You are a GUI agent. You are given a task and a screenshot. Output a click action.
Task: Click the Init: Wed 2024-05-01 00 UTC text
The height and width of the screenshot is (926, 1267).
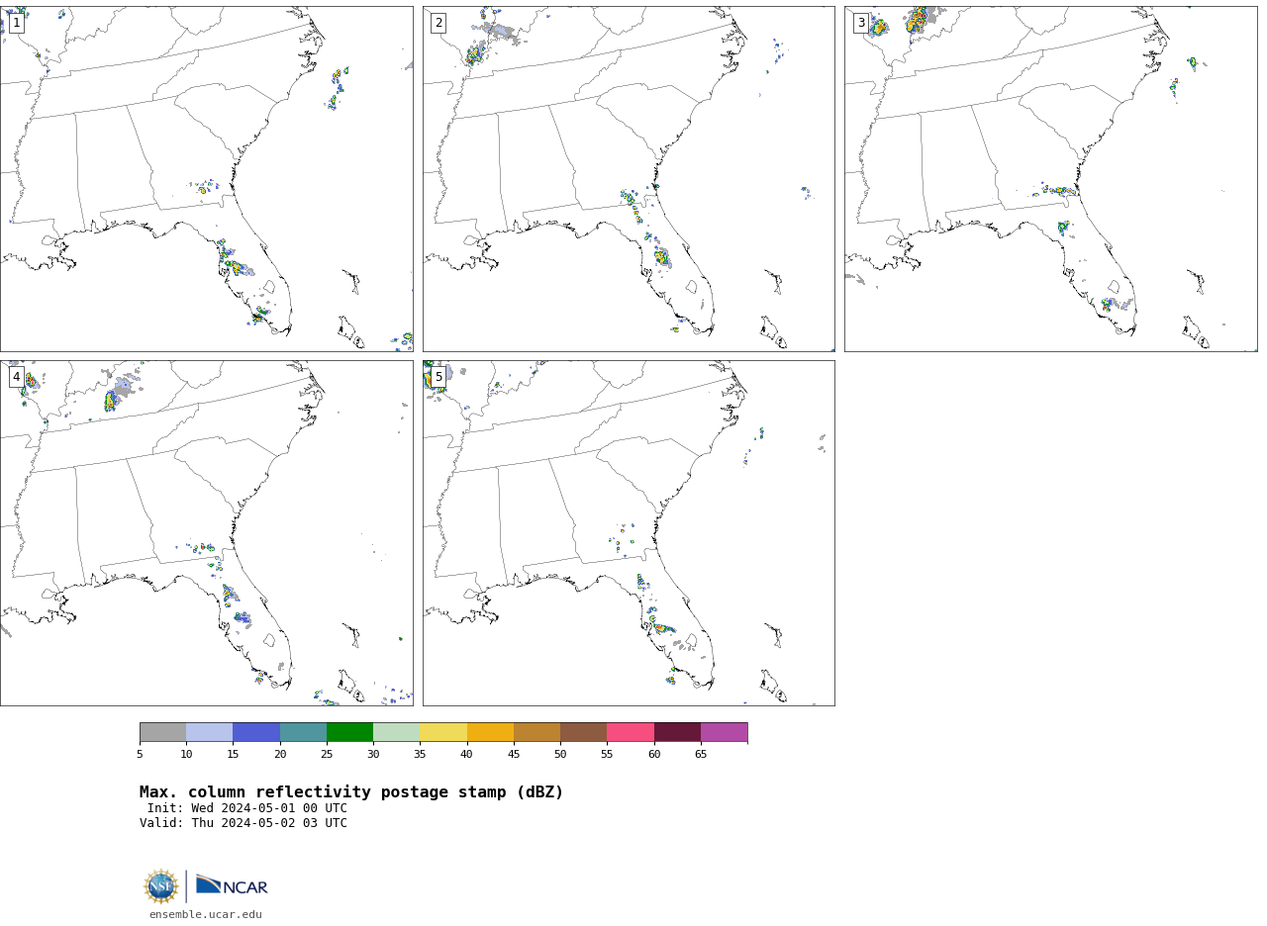pos(247,808)
